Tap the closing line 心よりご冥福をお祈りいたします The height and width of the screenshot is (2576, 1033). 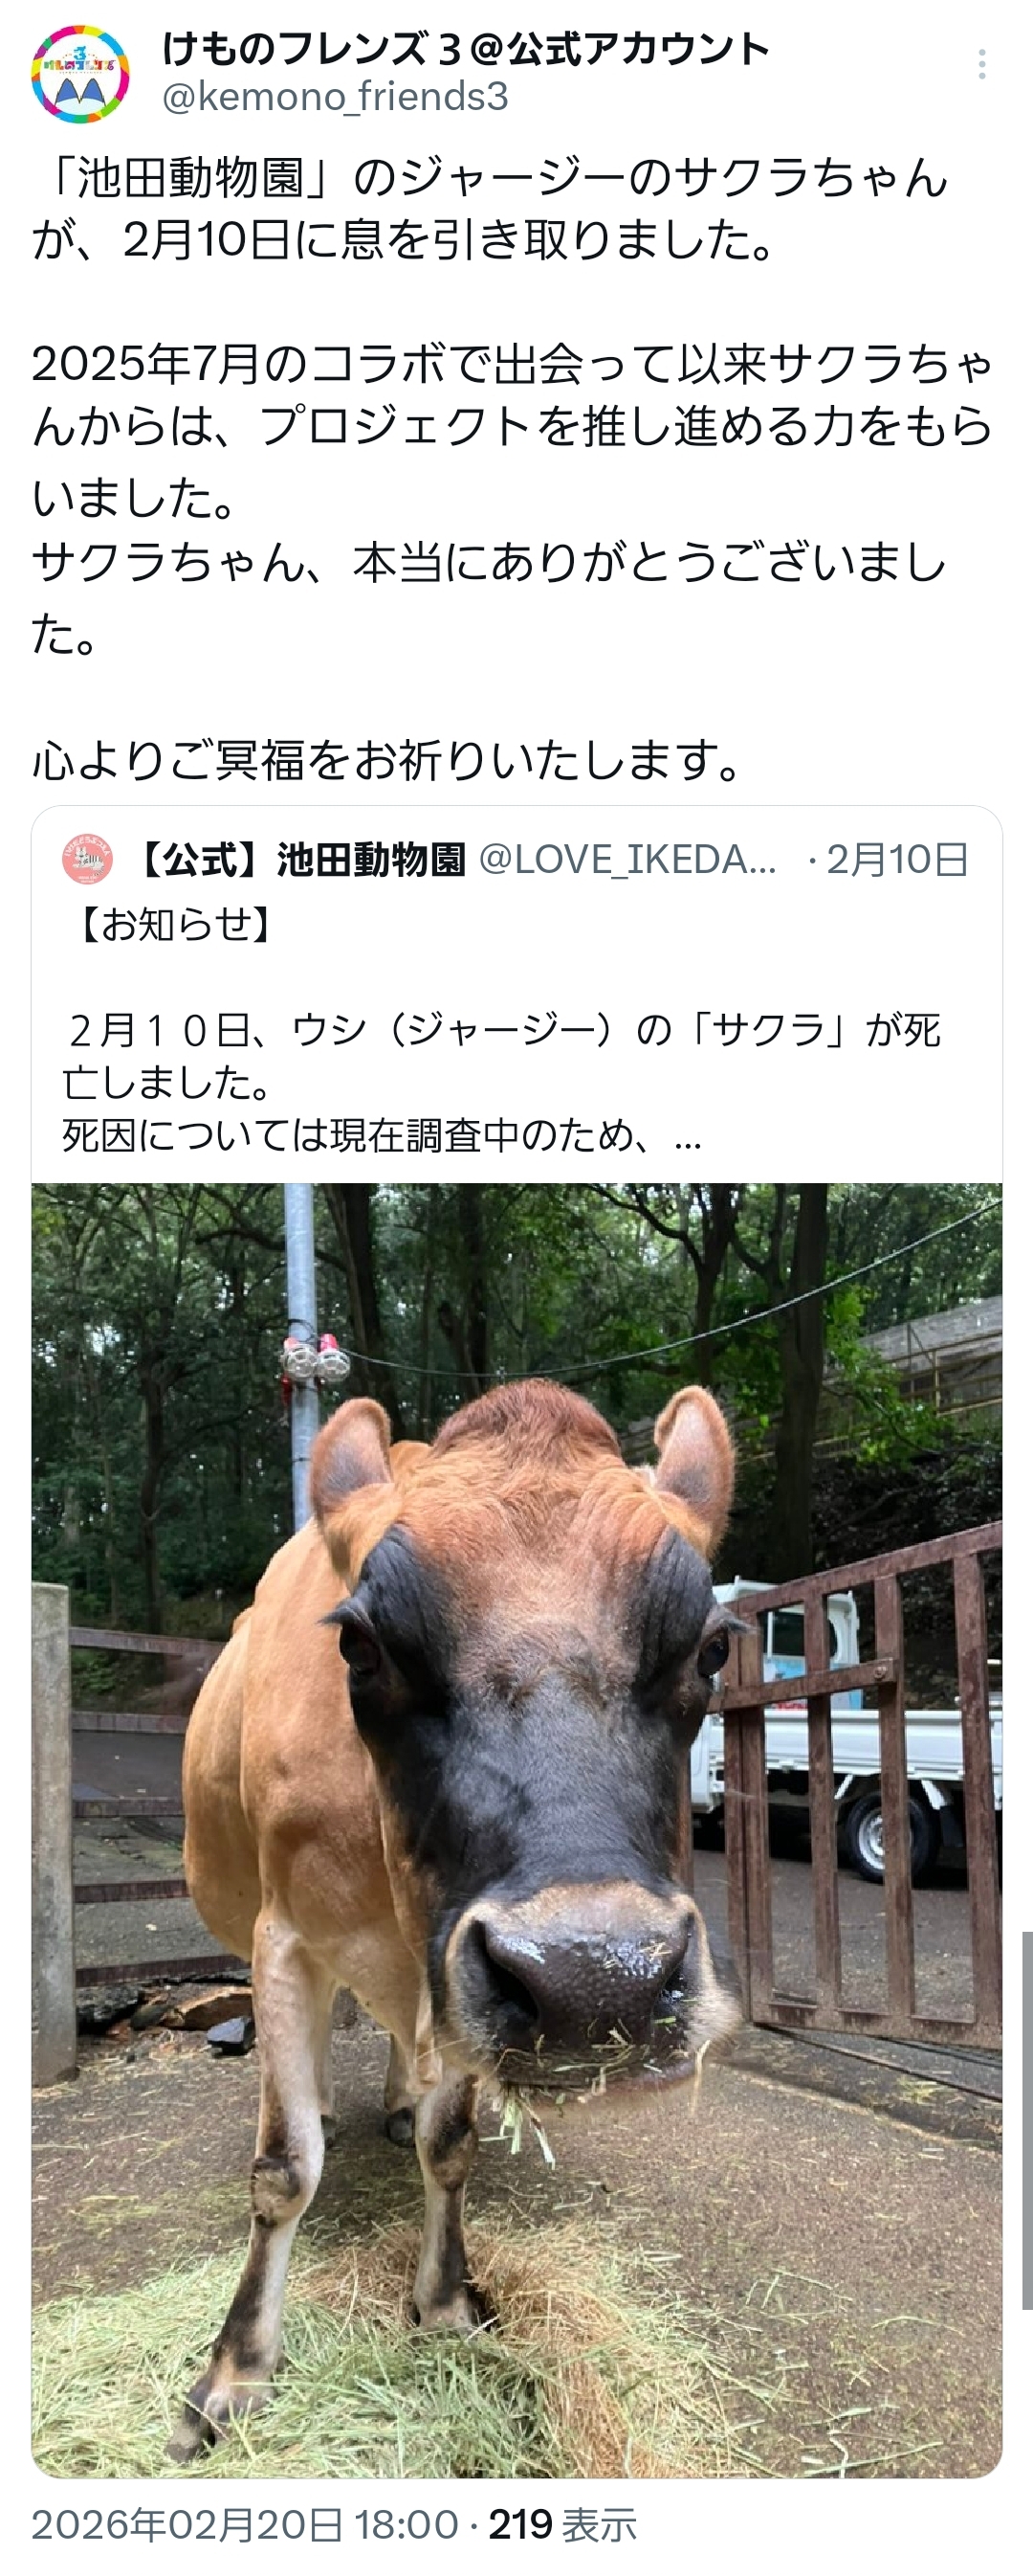click(x=387, y=760)
